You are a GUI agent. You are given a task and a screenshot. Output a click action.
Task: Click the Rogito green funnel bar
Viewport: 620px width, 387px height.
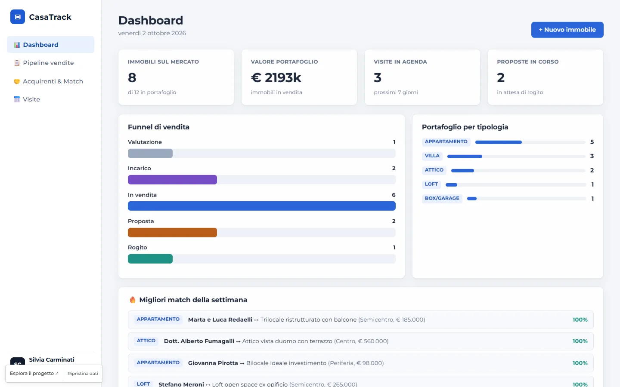pos(150,259)
